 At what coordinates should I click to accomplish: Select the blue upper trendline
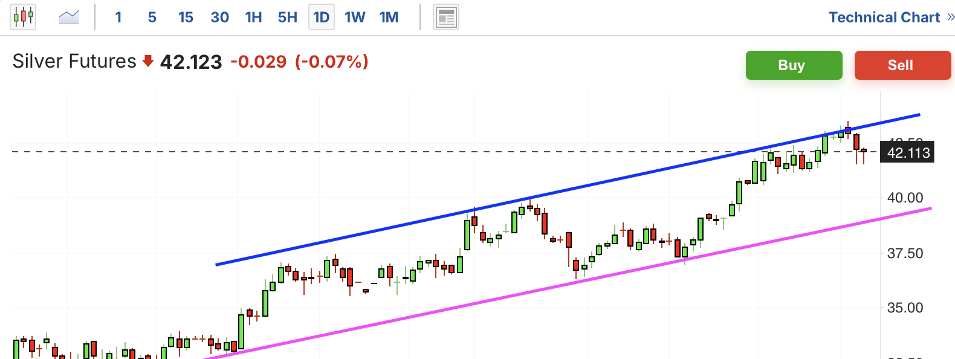pyautogui.click(x=568, y=189)
